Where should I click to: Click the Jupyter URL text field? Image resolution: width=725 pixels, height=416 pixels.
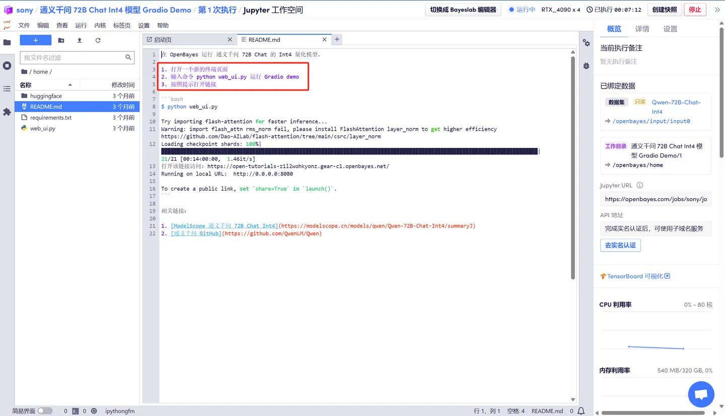(656, 199)
